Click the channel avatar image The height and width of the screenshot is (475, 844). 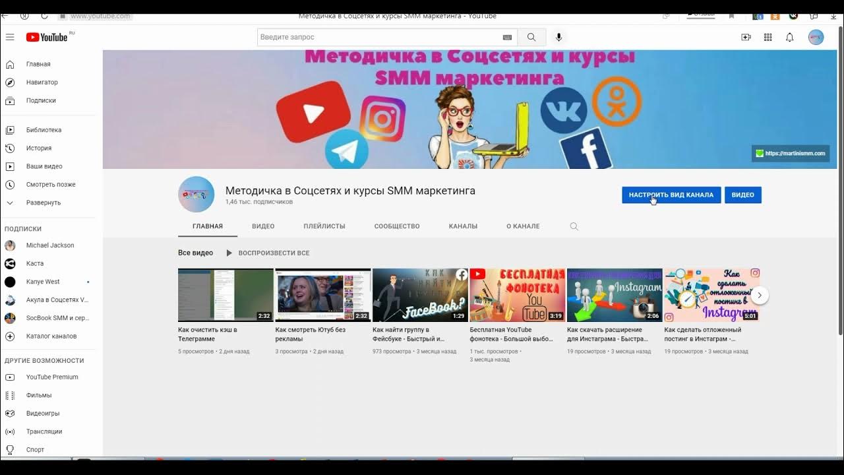(x=196, y=195)
